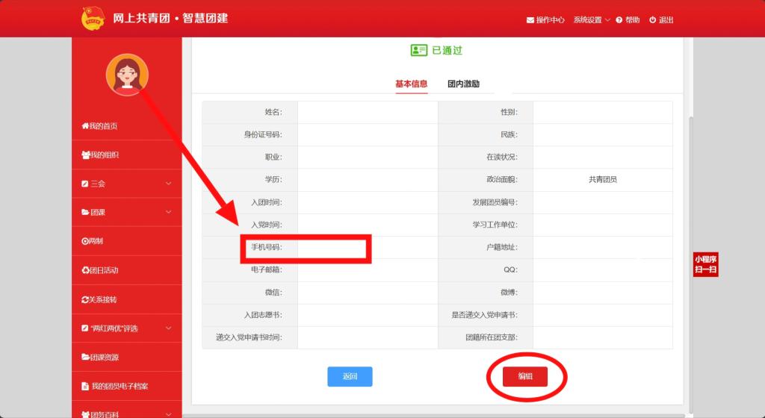Switch to the 团内激励 tab
This screenshot has height=418, width=765.
(463, 84)
